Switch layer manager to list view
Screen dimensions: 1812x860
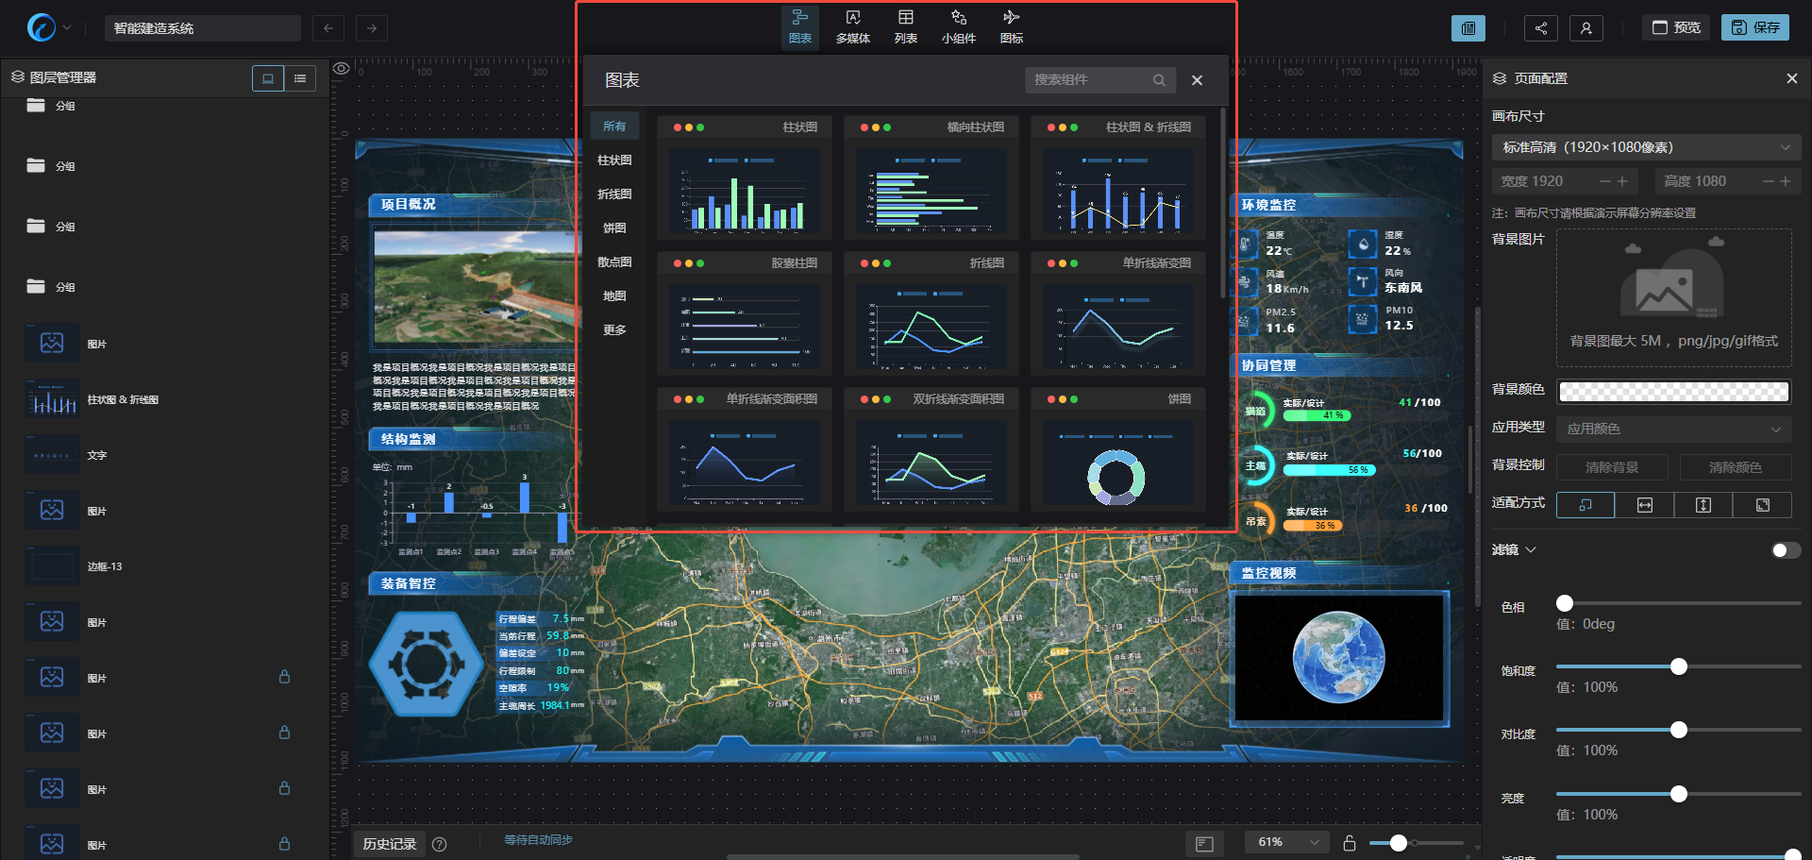(x=300, y=78)
